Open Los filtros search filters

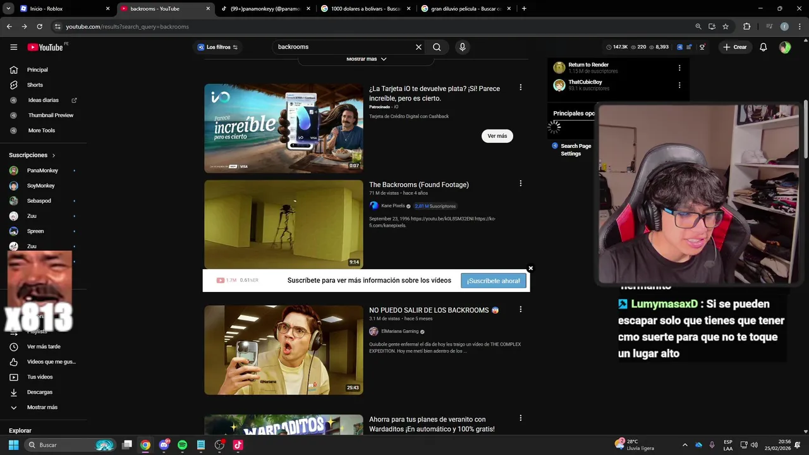217,47
